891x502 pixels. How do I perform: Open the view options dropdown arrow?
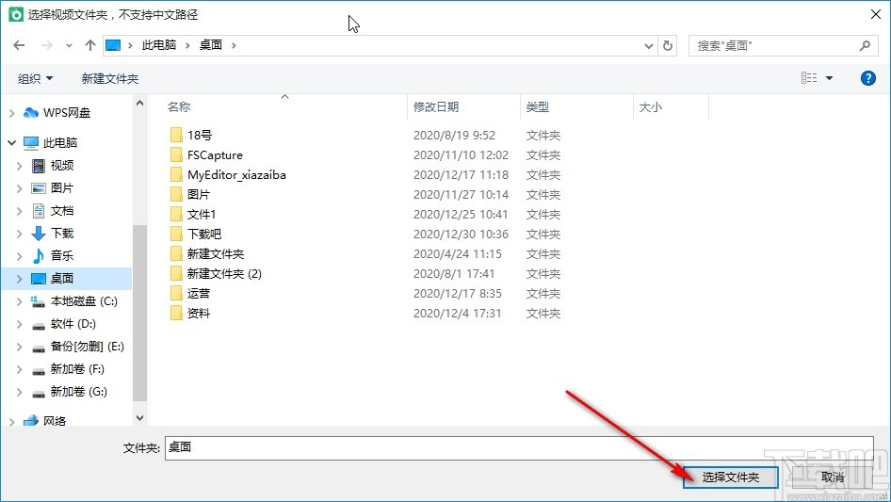click(x=829, y=78)
